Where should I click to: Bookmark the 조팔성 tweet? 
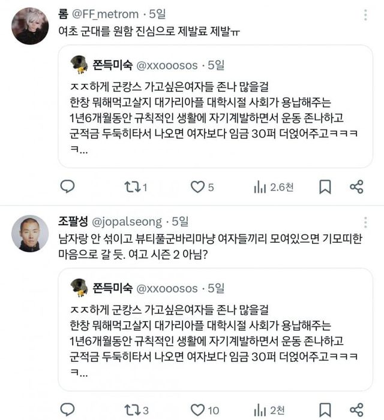click(x=325, y=410)
